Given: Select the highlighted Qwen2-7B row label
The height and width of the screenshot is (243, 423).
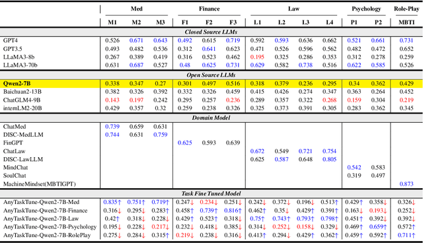Looking at the screenshot, I should coord(17,83).
